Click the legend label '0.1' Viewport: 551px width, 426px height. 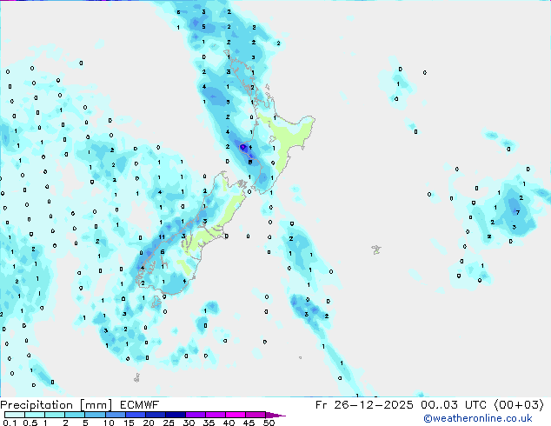10,423
